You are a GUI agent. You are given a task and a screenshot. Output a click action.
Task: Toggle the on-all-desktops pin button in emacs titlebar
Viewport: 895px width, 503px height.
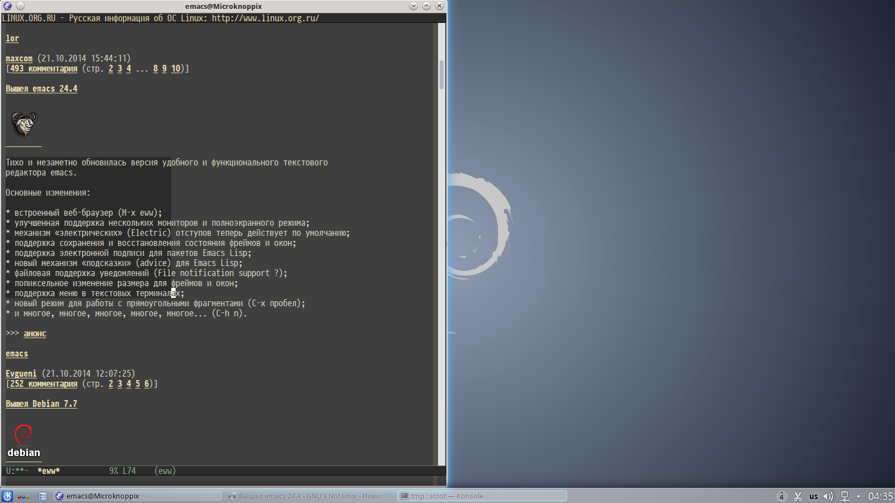20,6
